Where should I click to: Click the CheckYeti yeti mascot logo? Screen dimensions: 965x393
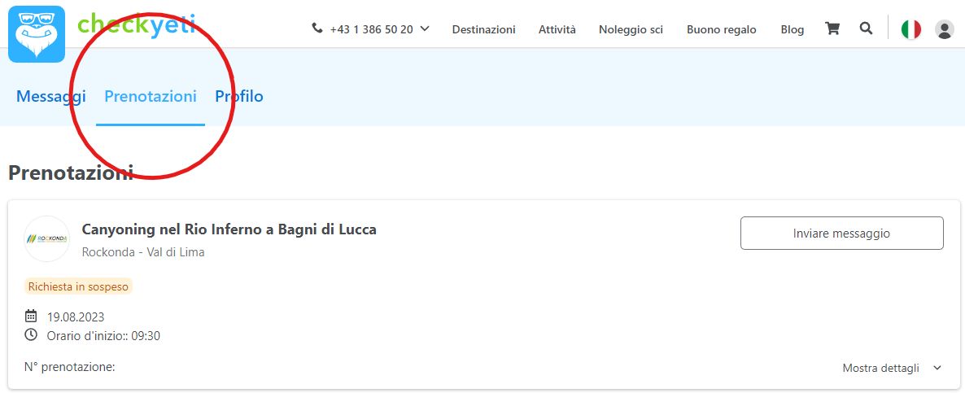(x=37, y=34)
